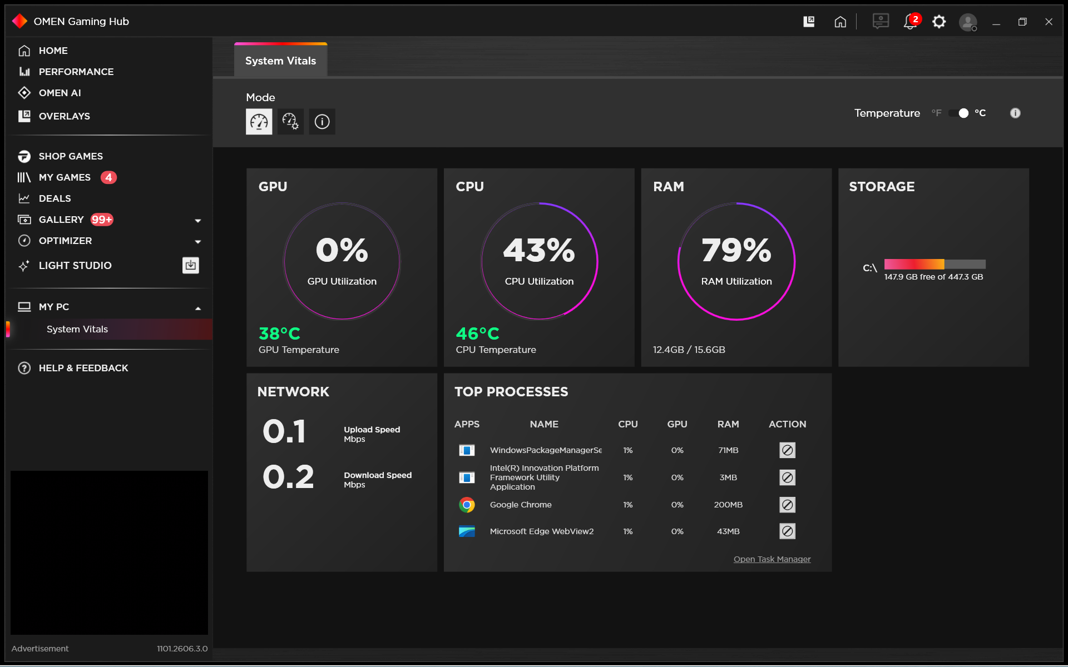Open Light Studio in sidebar
The width and height of the screenshot is (1068, 667).
(x=75, y=266)
